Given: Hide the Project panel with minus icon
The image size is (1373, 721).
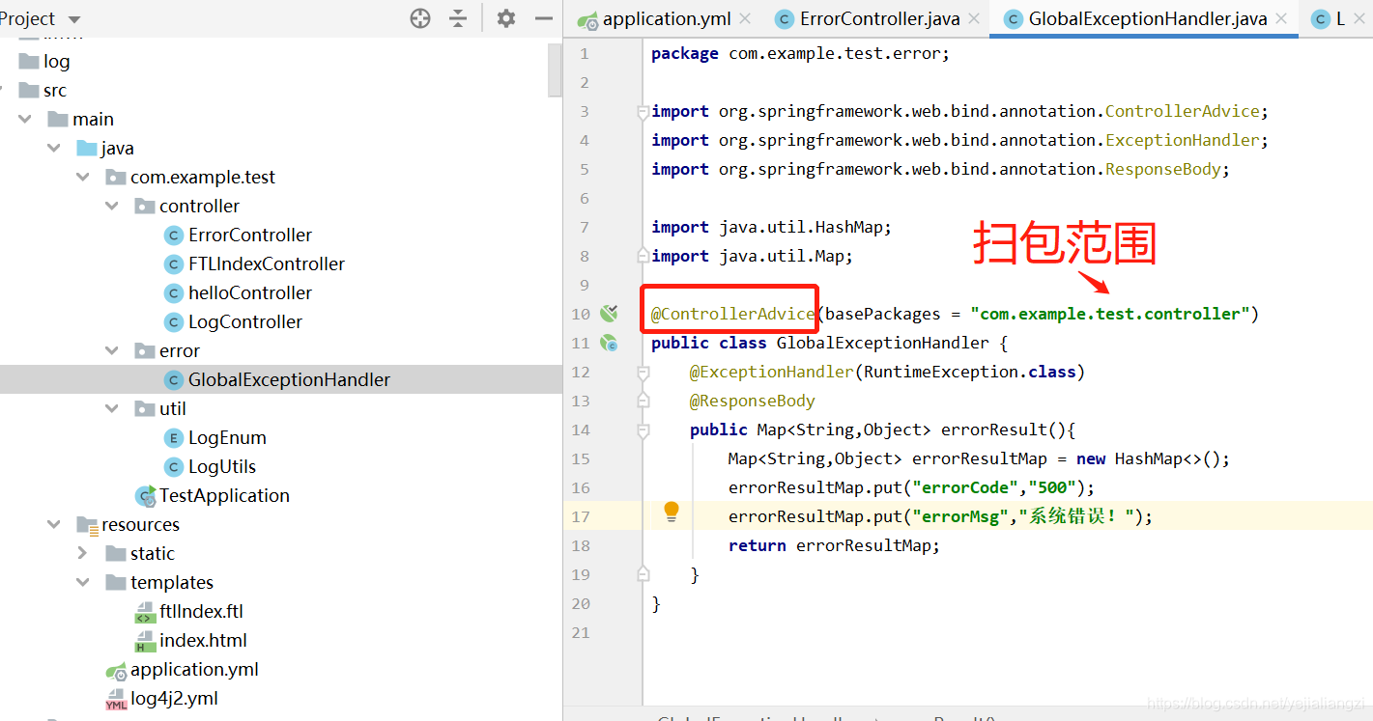Looking at the screenshot, I should point(544,18).
